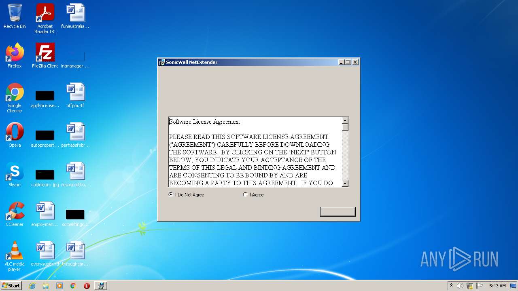Image resolution: width=518 pixels, height=291 pixels.
Task: Select the Recycle Bin desktop icon
Action: pyautogui.click(x=15, y=16)
